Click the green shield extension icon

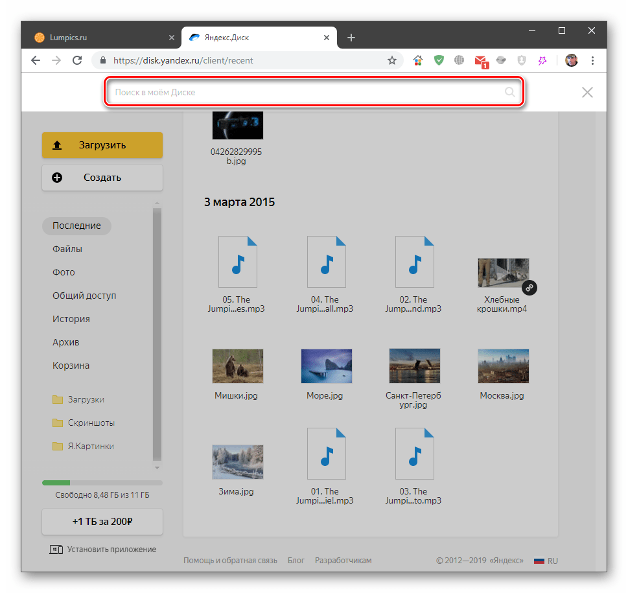point(439,60)
